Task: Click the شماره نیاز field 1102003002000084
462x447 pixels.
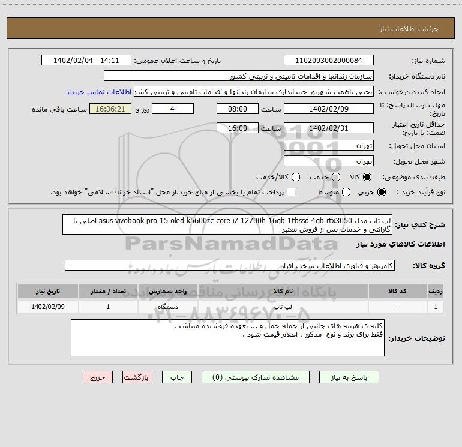Action: (x=329, y=60)
